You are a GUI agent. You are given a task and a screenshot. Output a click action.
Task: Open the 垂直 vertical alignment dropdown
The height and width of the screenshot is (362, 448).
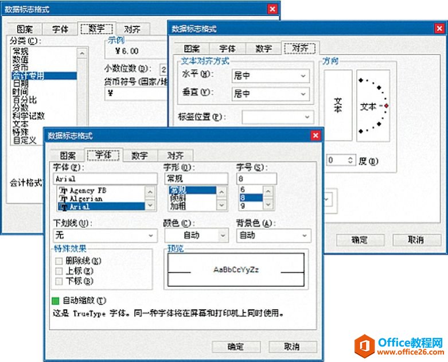270,94
